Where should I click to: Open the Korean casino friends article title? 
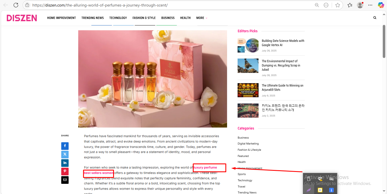point(283,108)
